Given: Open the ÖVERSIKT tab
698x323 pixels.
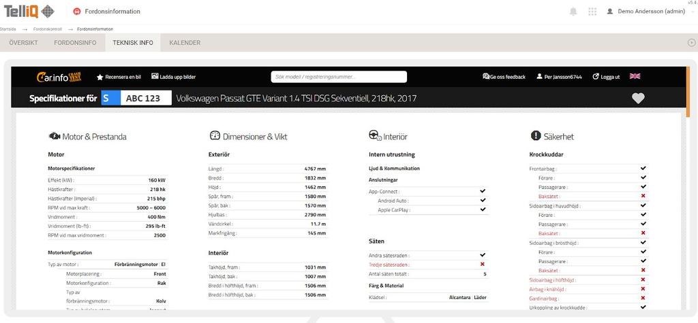Looking at the screenshot, I should pos(24,43).
